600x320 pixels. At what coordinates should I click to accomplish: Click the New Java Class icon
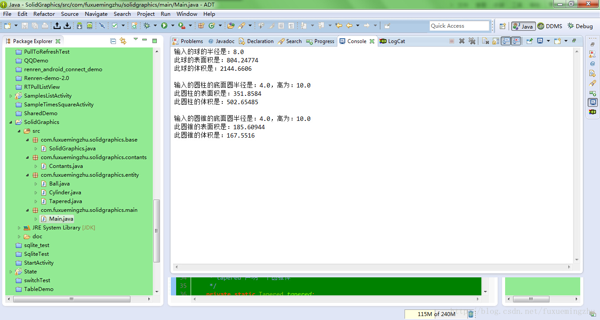click(x=212, y=25)
